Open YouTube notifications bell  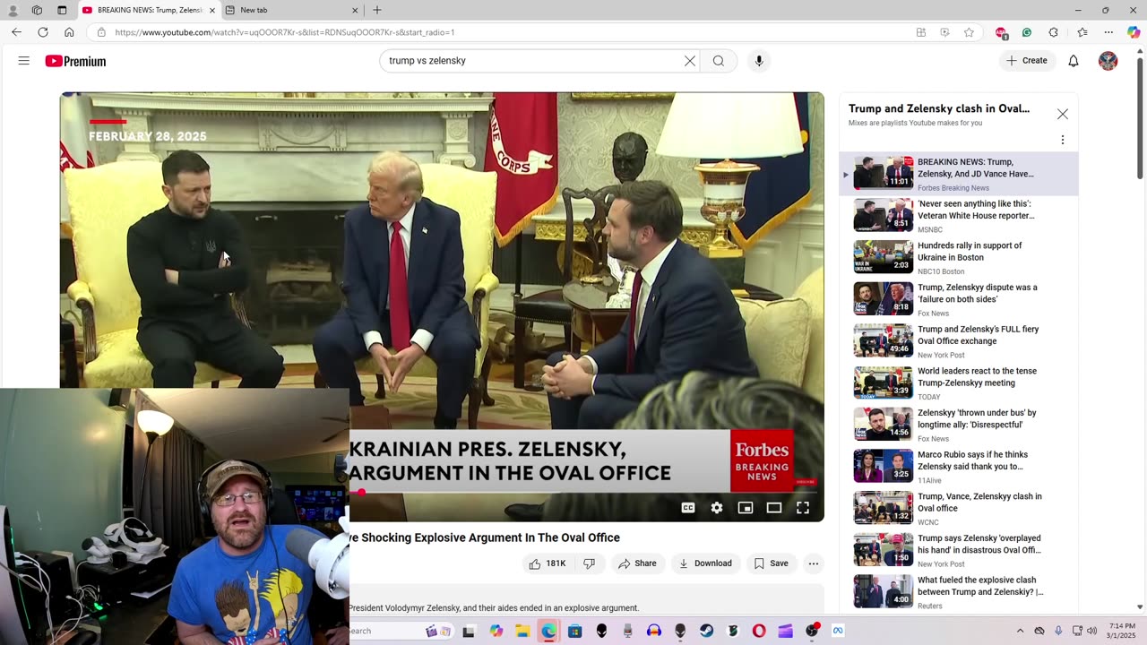pos(1074,61)
